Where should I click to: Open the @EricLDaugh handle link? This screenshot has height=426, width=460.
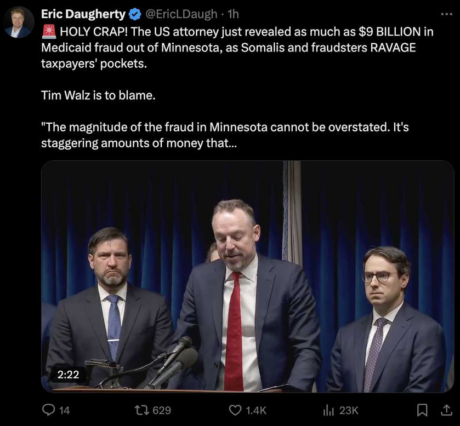181,14
